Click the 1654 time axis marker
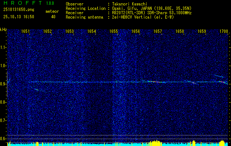 (92, 31)
